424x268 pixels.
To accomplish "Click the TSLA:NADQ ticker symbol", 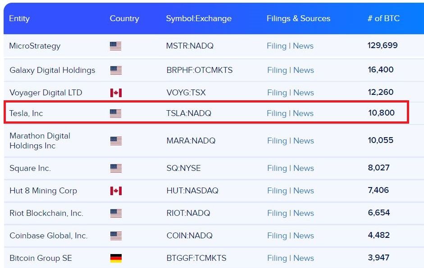I will (x=189, y=113).
